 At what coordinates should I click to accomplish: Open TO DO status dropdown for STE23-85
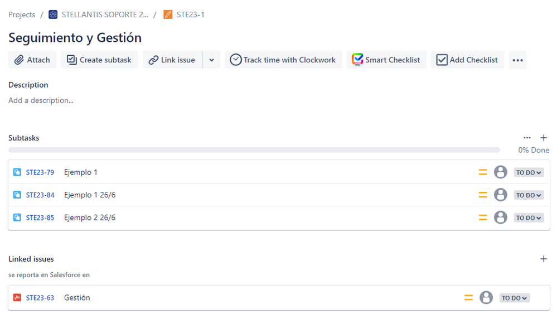[529, 218]
